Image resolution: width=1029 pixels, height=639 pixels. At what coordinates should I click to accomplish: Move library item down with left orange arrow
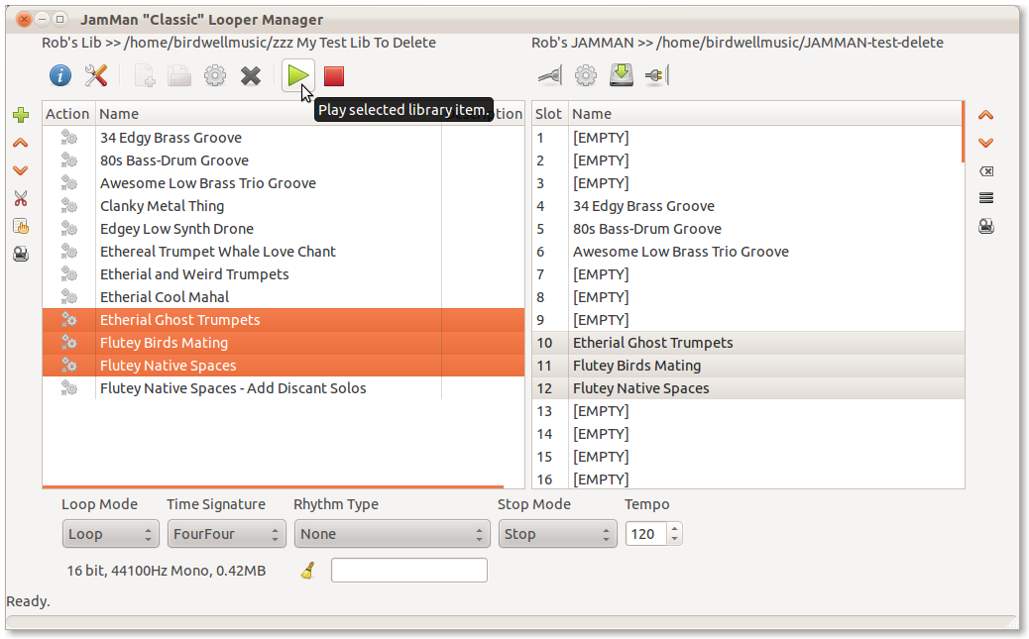(x=21, y=170)
